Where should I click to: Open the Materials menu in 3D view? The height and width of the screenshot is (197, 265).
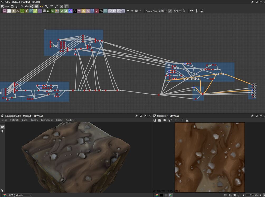(14, 120)
